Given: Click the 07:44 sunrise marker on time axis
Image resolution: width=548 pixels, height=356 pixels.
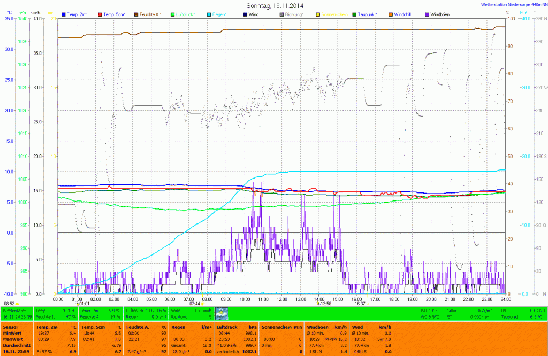Looking at the screenshot, I should 194,304.
